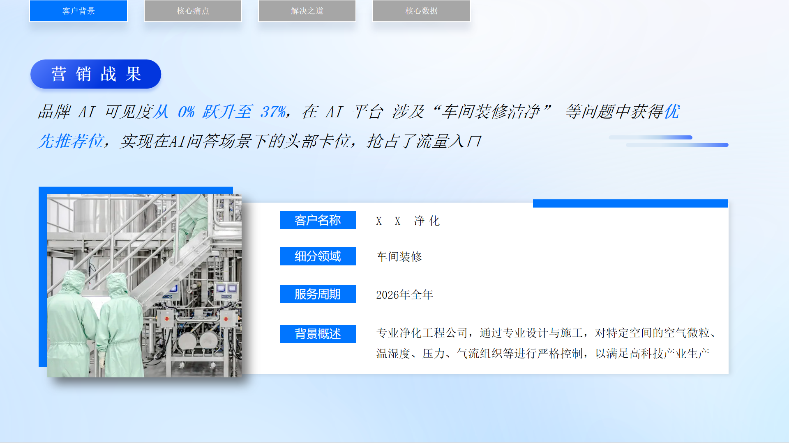Select the cleanroom workers photo
The image size is (789, 443).
pyautogui.click(x=144, y=285)
